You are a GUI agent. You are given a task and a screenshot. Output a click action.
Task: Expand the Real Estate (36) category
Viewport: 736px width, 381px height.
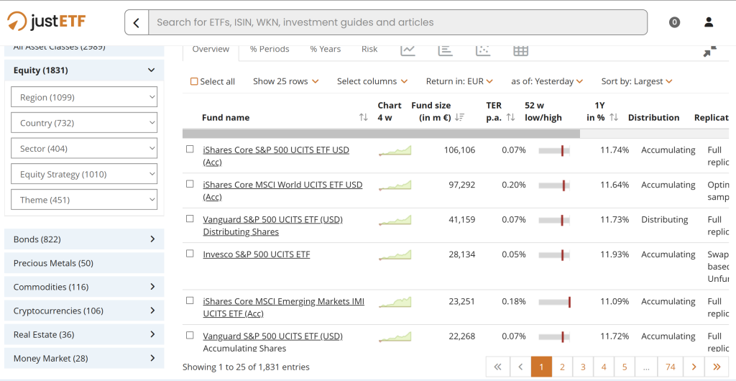point(85,334)
